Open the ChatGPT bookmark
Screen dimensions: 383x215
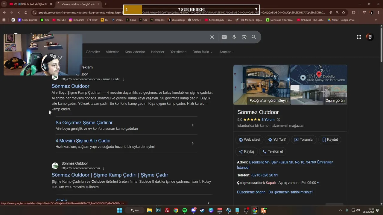coord(195,20)
